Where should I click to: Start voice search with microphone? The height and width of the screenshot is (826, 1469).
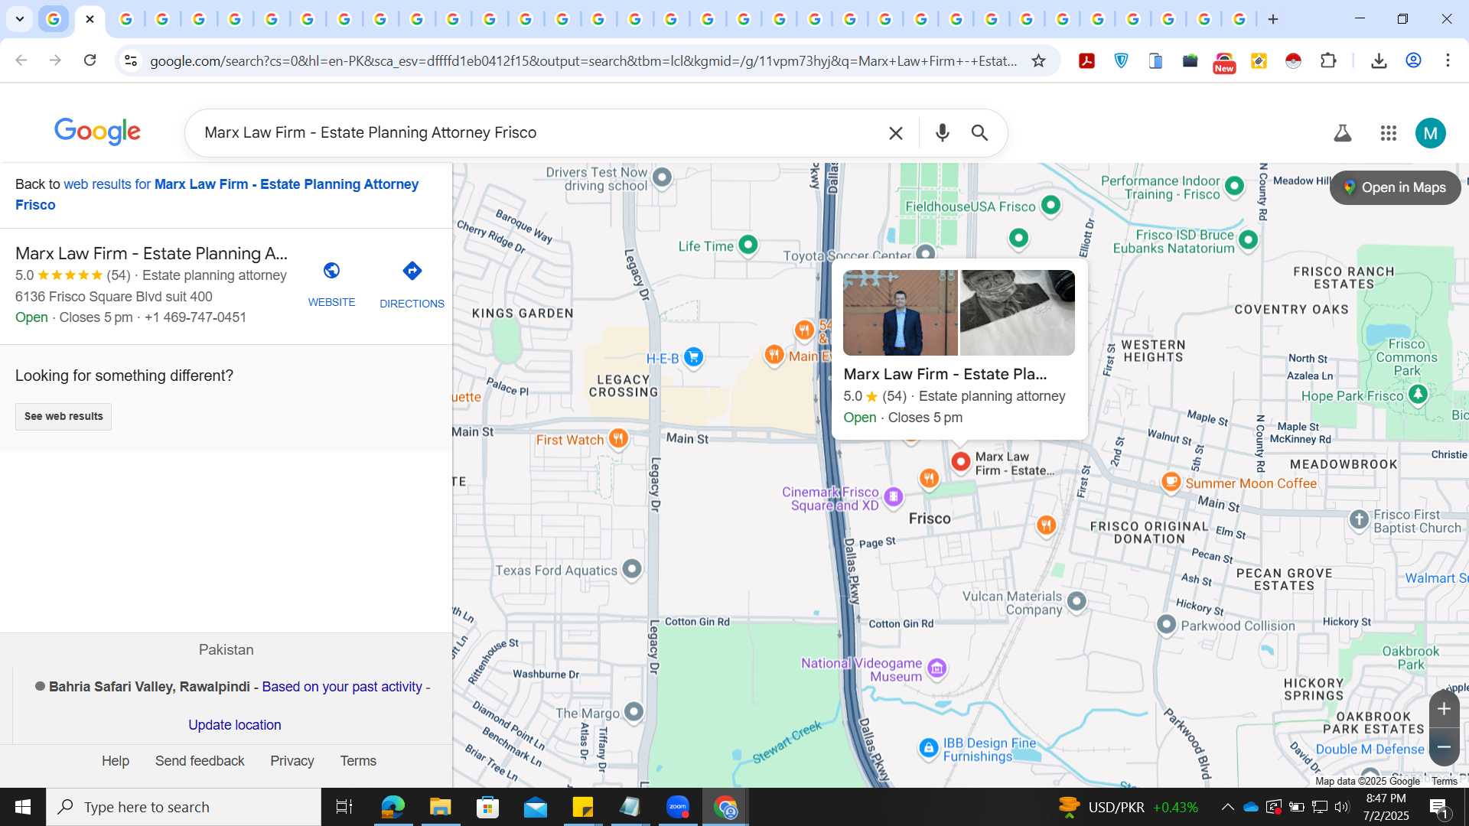pyautogui.click(x=943, y=133)
